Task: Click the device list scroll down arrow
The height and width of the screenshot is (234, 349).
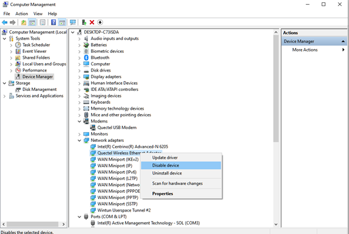Action: tap(276, 224)
